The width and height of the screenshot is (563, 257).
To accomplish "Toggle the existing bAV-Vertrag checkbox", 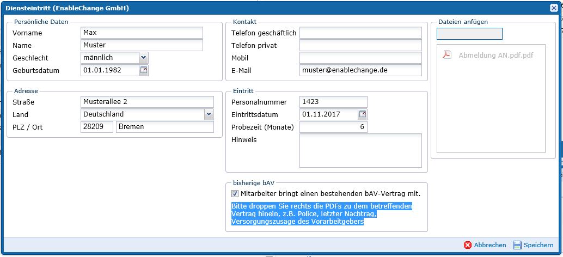I will (235, 193).
